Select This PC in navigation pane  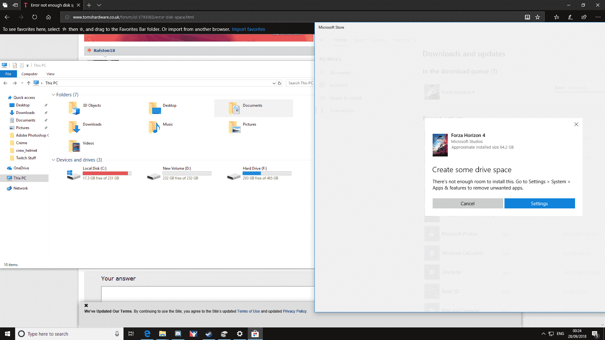coord(24,178)
